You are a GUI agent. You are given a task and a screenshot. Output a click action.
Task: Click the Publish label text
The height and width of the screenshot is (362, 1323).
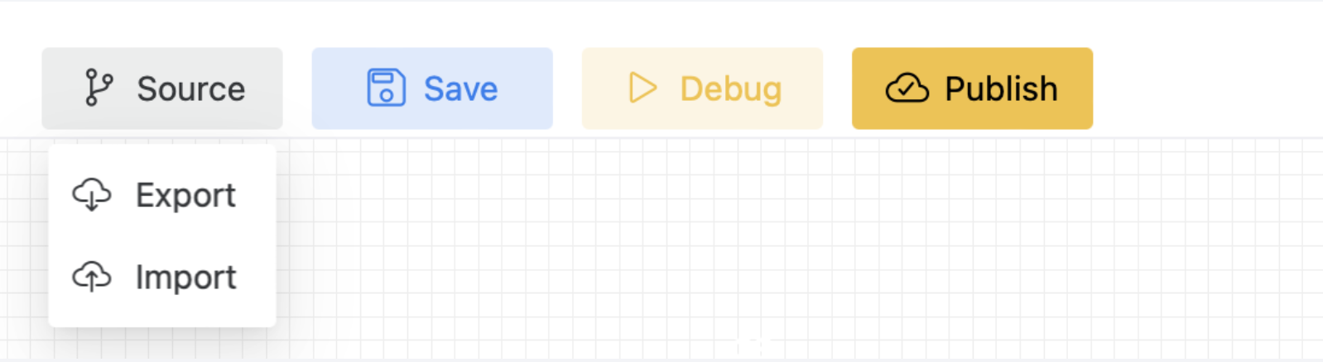[x=1002, y=88]
